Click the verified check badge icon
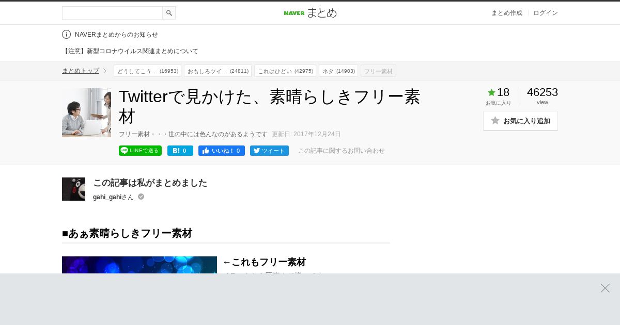The width and height of the screenshot is (620, 325). (141, 197)
